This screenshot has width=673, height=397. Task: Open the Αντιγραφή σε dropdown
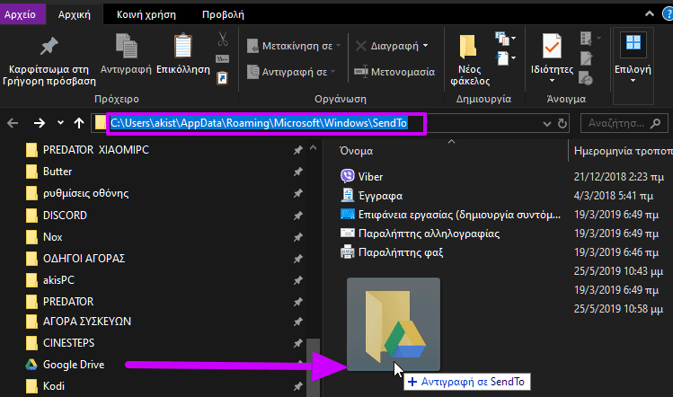point(291,72)
